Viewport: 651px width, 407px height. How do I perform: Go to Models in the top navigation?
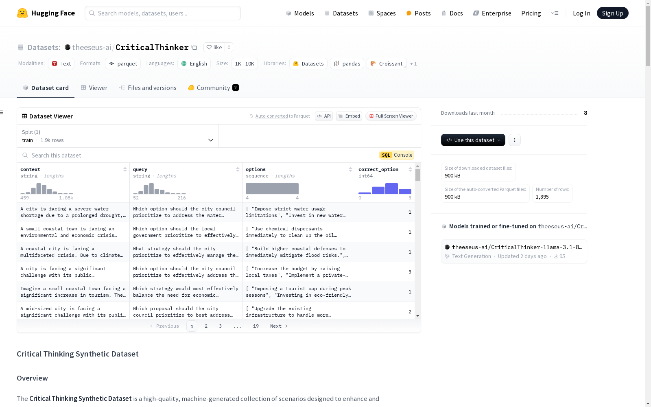coord(300,13)
